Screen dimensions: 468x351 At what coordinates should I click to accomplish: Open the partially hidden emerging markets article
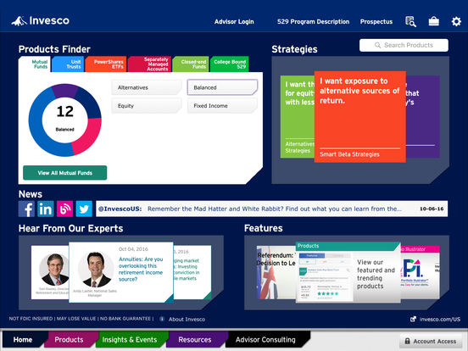[192, 272]
